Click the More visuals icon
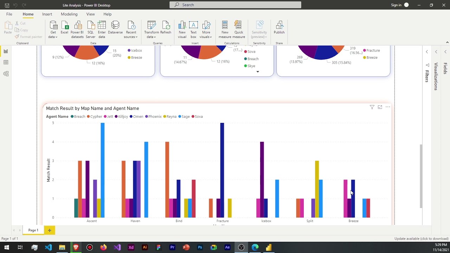Image resolution: width=450 pixels, height=253 pixels. coord(206,25)
